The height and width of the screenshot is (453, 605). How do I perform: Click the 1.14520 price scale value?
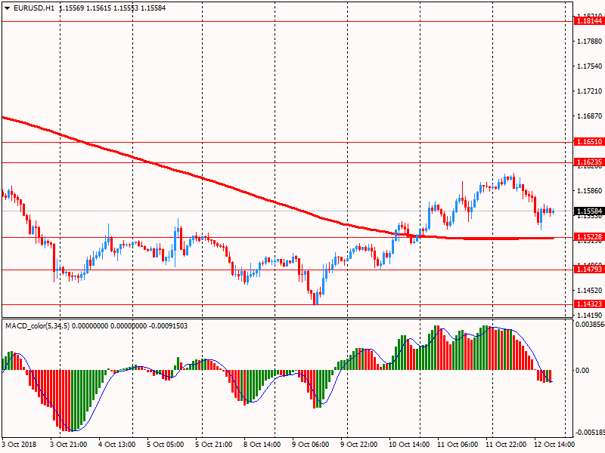coord(590,291)
